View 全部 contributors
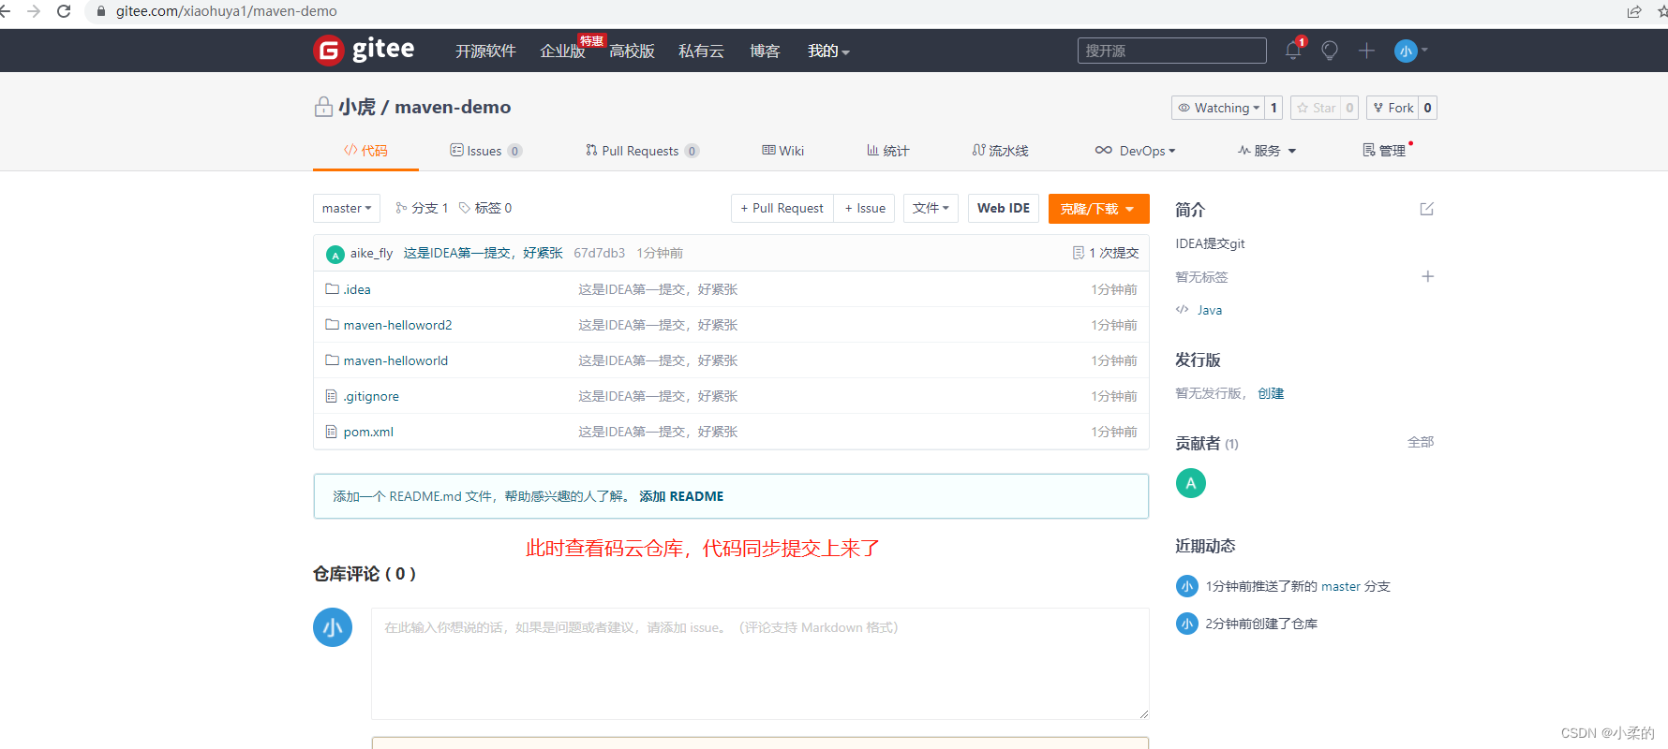The image size is (1668, 749). [1421, 442]
